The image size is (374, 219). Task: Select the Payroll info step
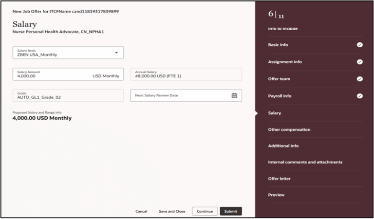tap(280, 96)
